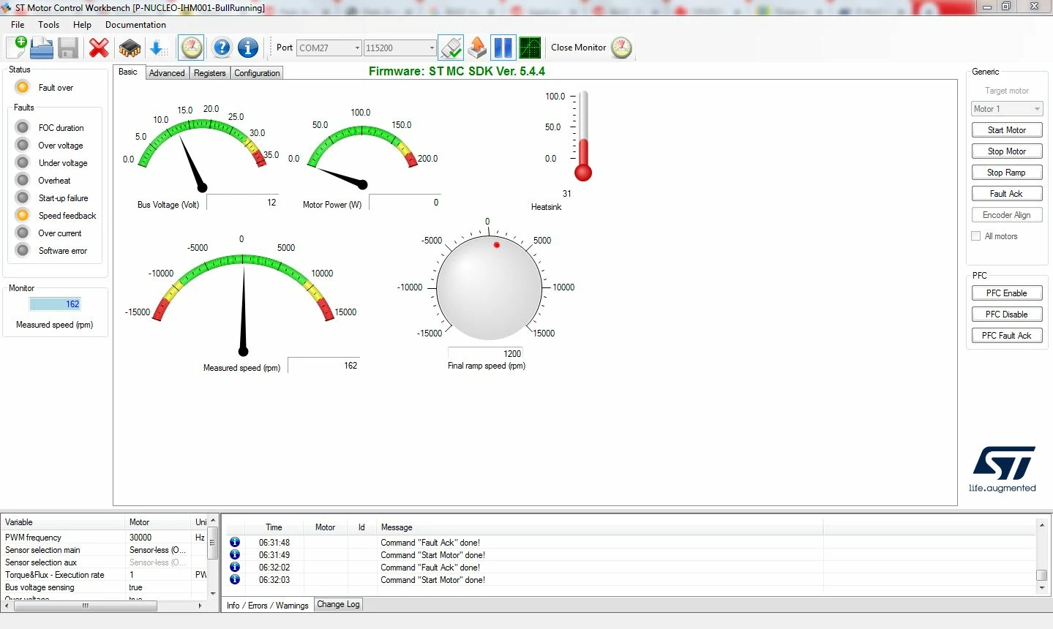1053x629 pixels.
Task: Switch to the Configuration tab
Action: point(257,73)
